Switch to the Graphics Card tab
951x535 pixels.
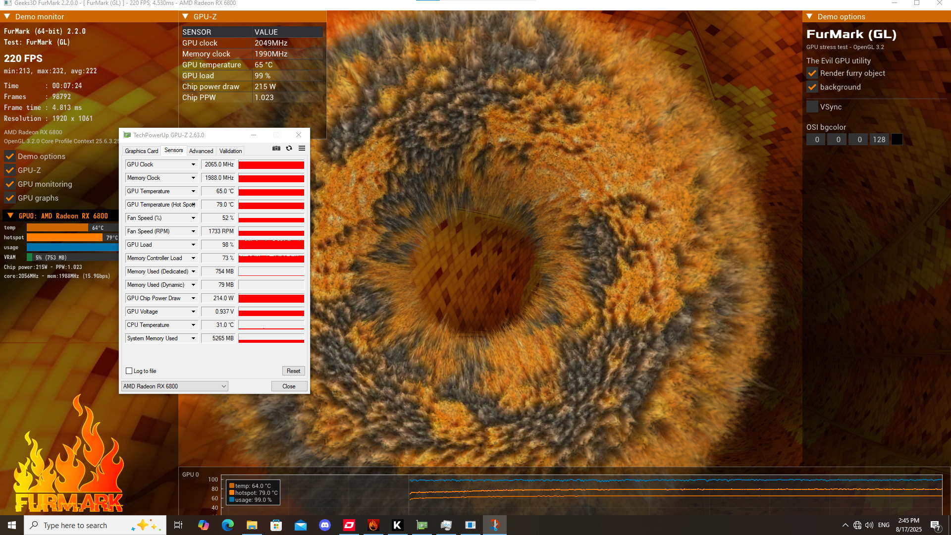point(142,151)
